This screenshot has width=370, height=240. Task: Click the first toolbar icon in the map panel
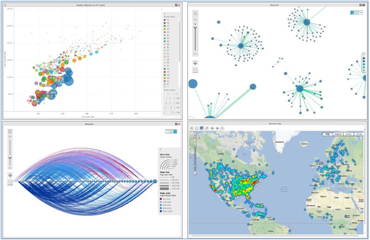point(191,128)
